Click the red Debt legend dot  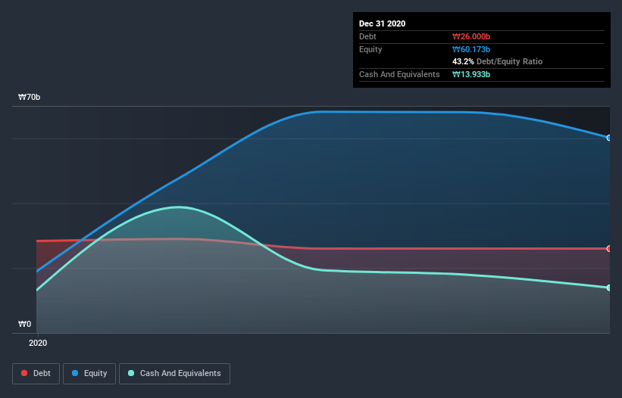coord(24,373)
